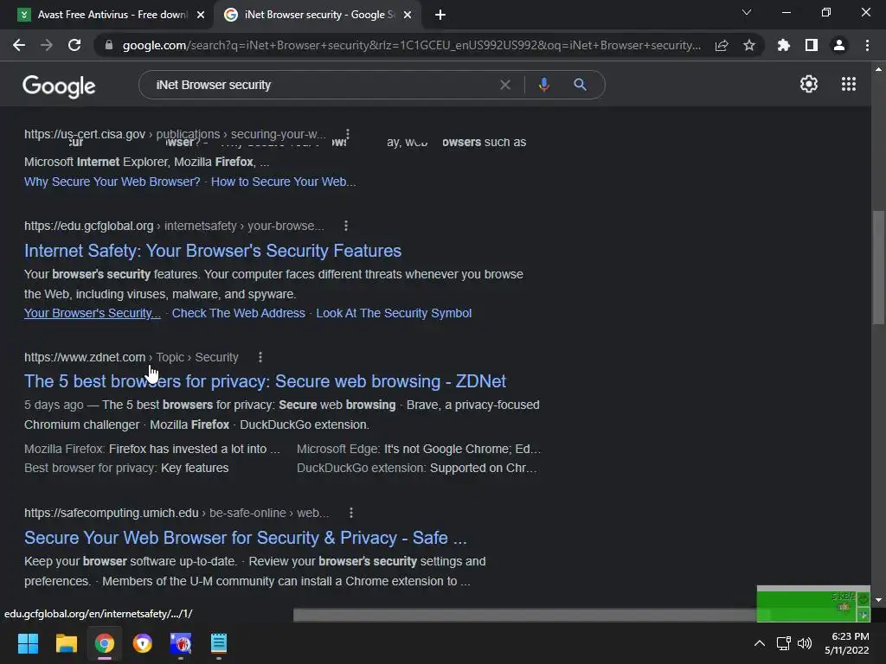Click the scrollbar up arrow
Image resolution: width=886 pixels, height=664 pixels.
(878, 69)
